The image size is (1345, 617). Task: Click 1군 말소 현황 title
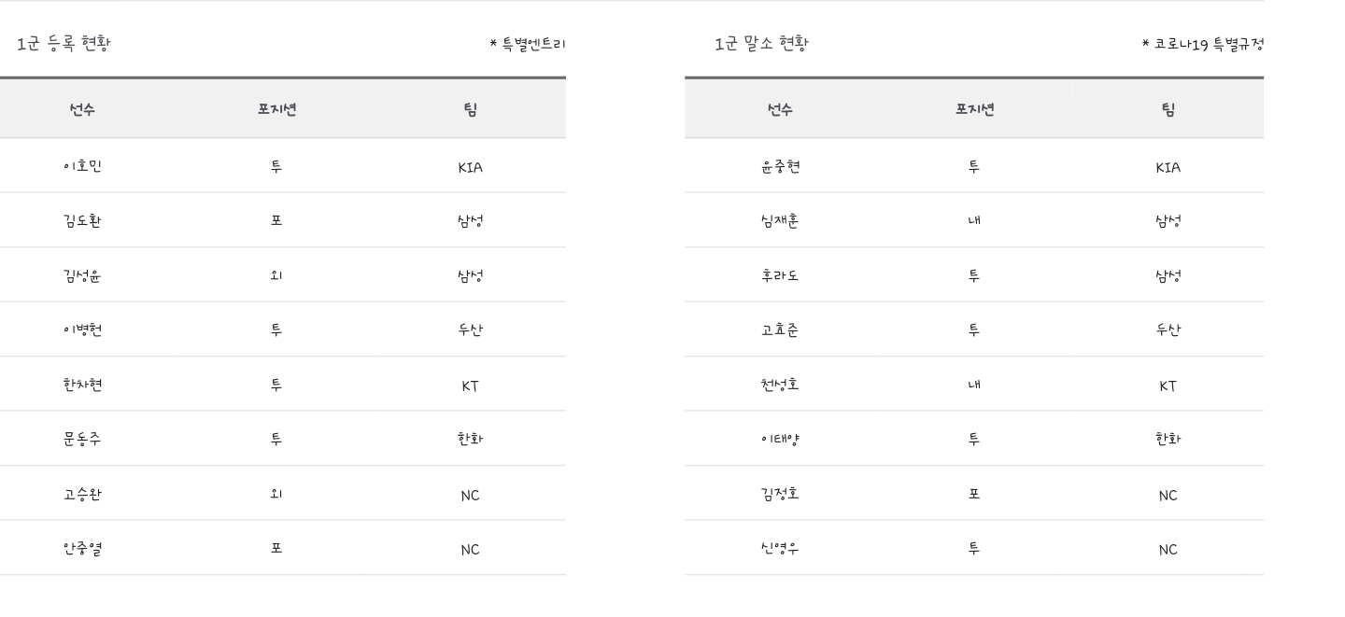click(x=761, y=44)
